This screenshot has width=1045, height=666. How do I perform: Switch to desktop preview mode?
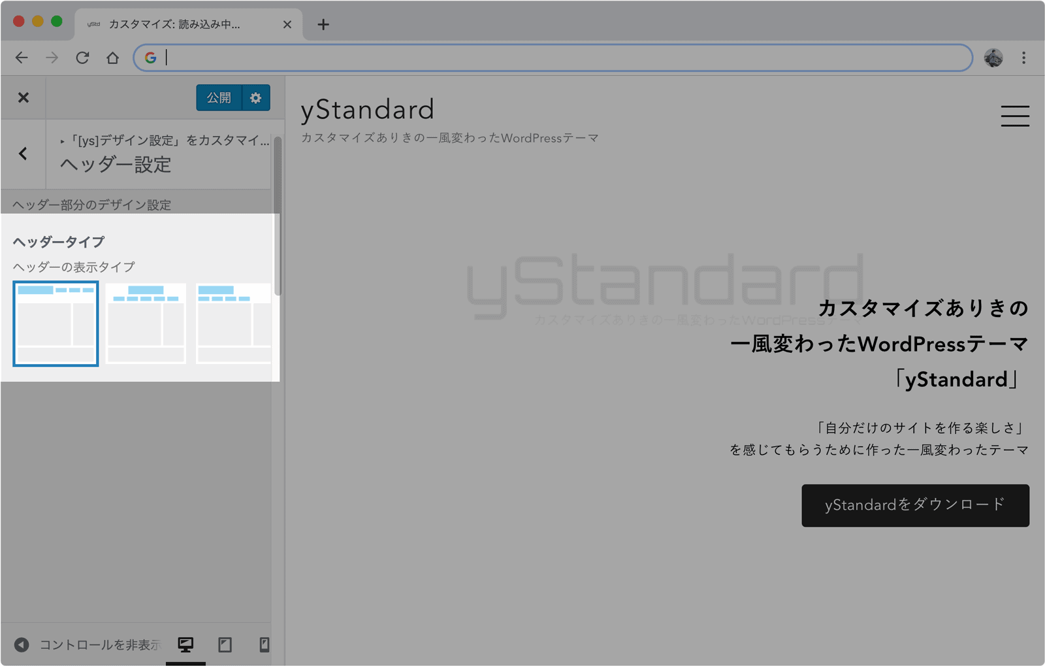tap(185, 645)
